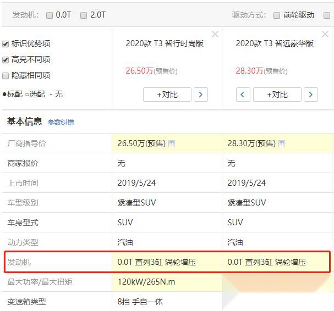Check the 前轮驱动 drive type checkbox

[276, 15]
